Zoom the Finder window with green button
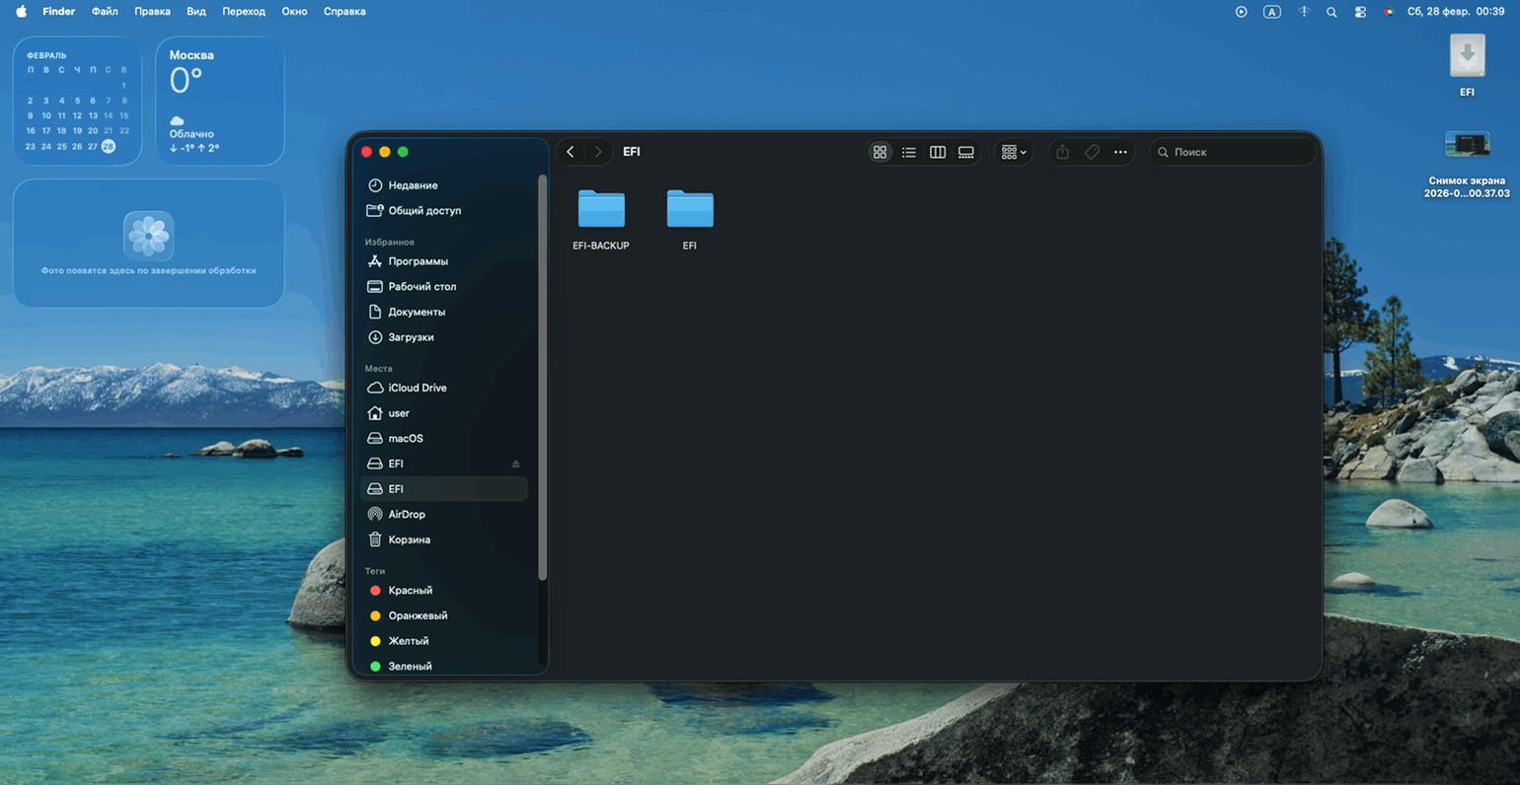 pyautogui.click(x=403, y=152)
